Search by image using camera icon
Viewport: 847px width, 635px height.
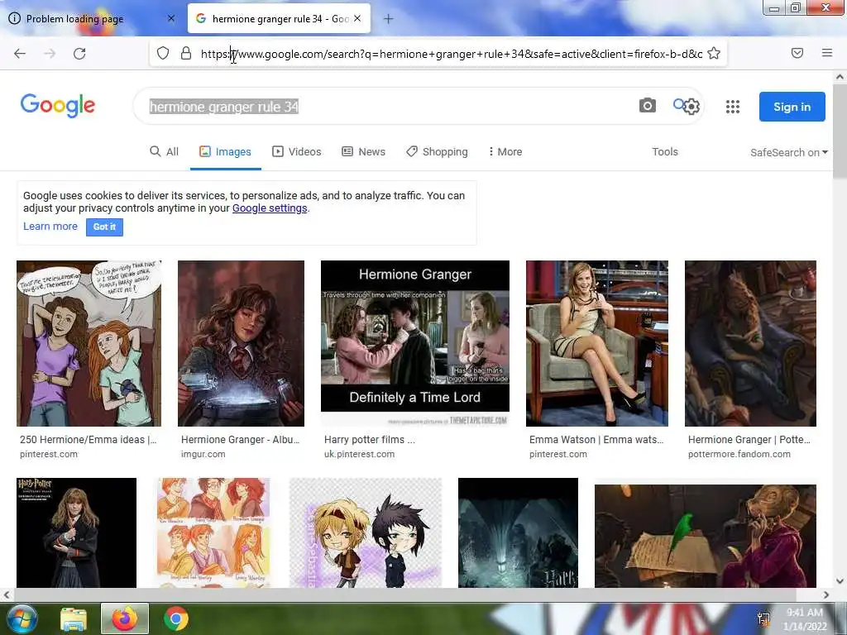(x=647, y=105)
